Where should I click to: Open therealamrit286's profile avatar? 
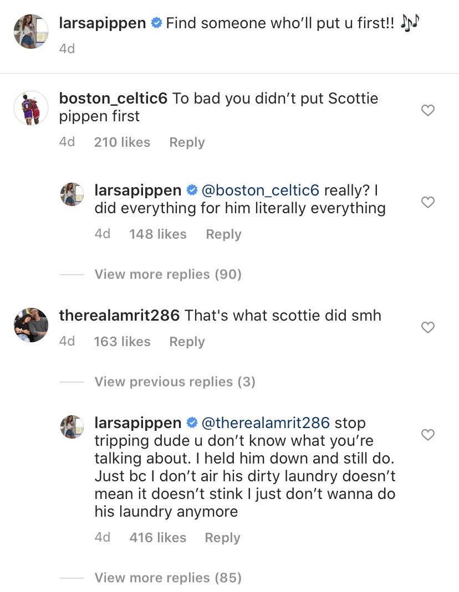30,325
